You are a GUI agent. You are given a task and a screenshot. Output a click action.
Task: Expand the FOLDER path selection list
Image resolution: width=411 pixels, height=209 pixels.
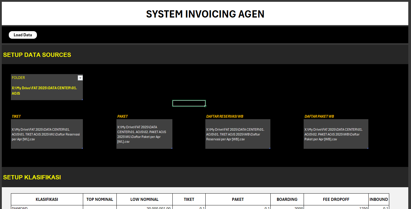pyautogui.click(x=80, y=78)
